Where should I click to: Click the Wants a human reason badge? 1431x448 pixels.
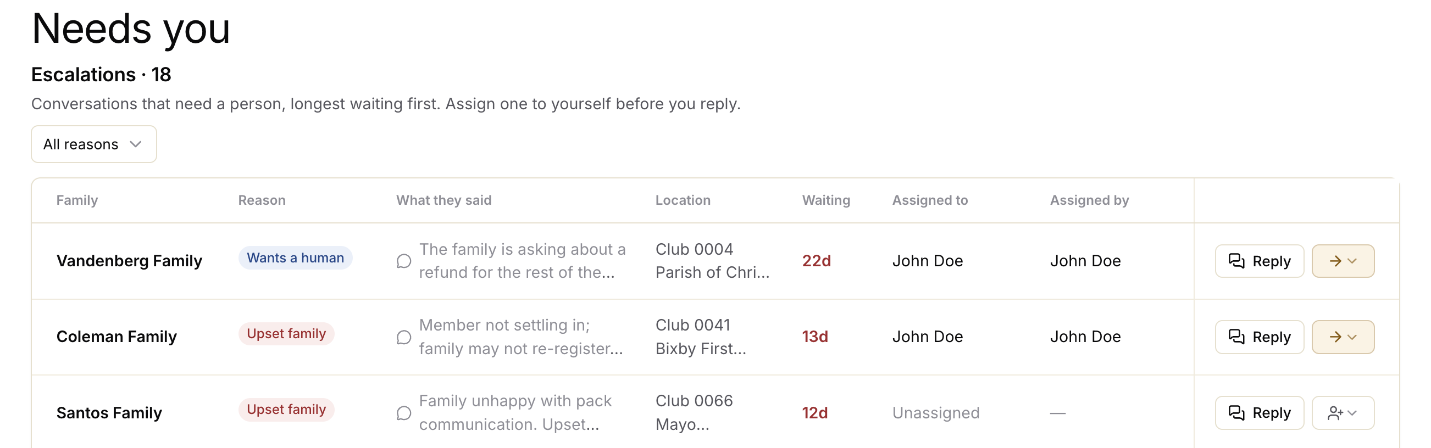click(x=296, y=258)
